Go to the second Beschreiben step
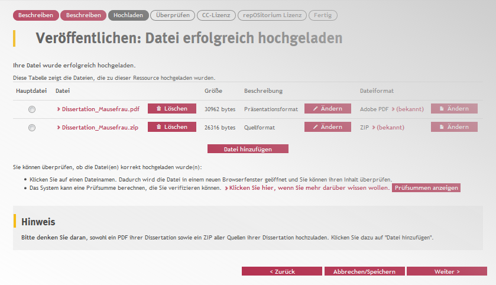Image resolution: width=496 pixels, height=285 pixels. [83, 15]
